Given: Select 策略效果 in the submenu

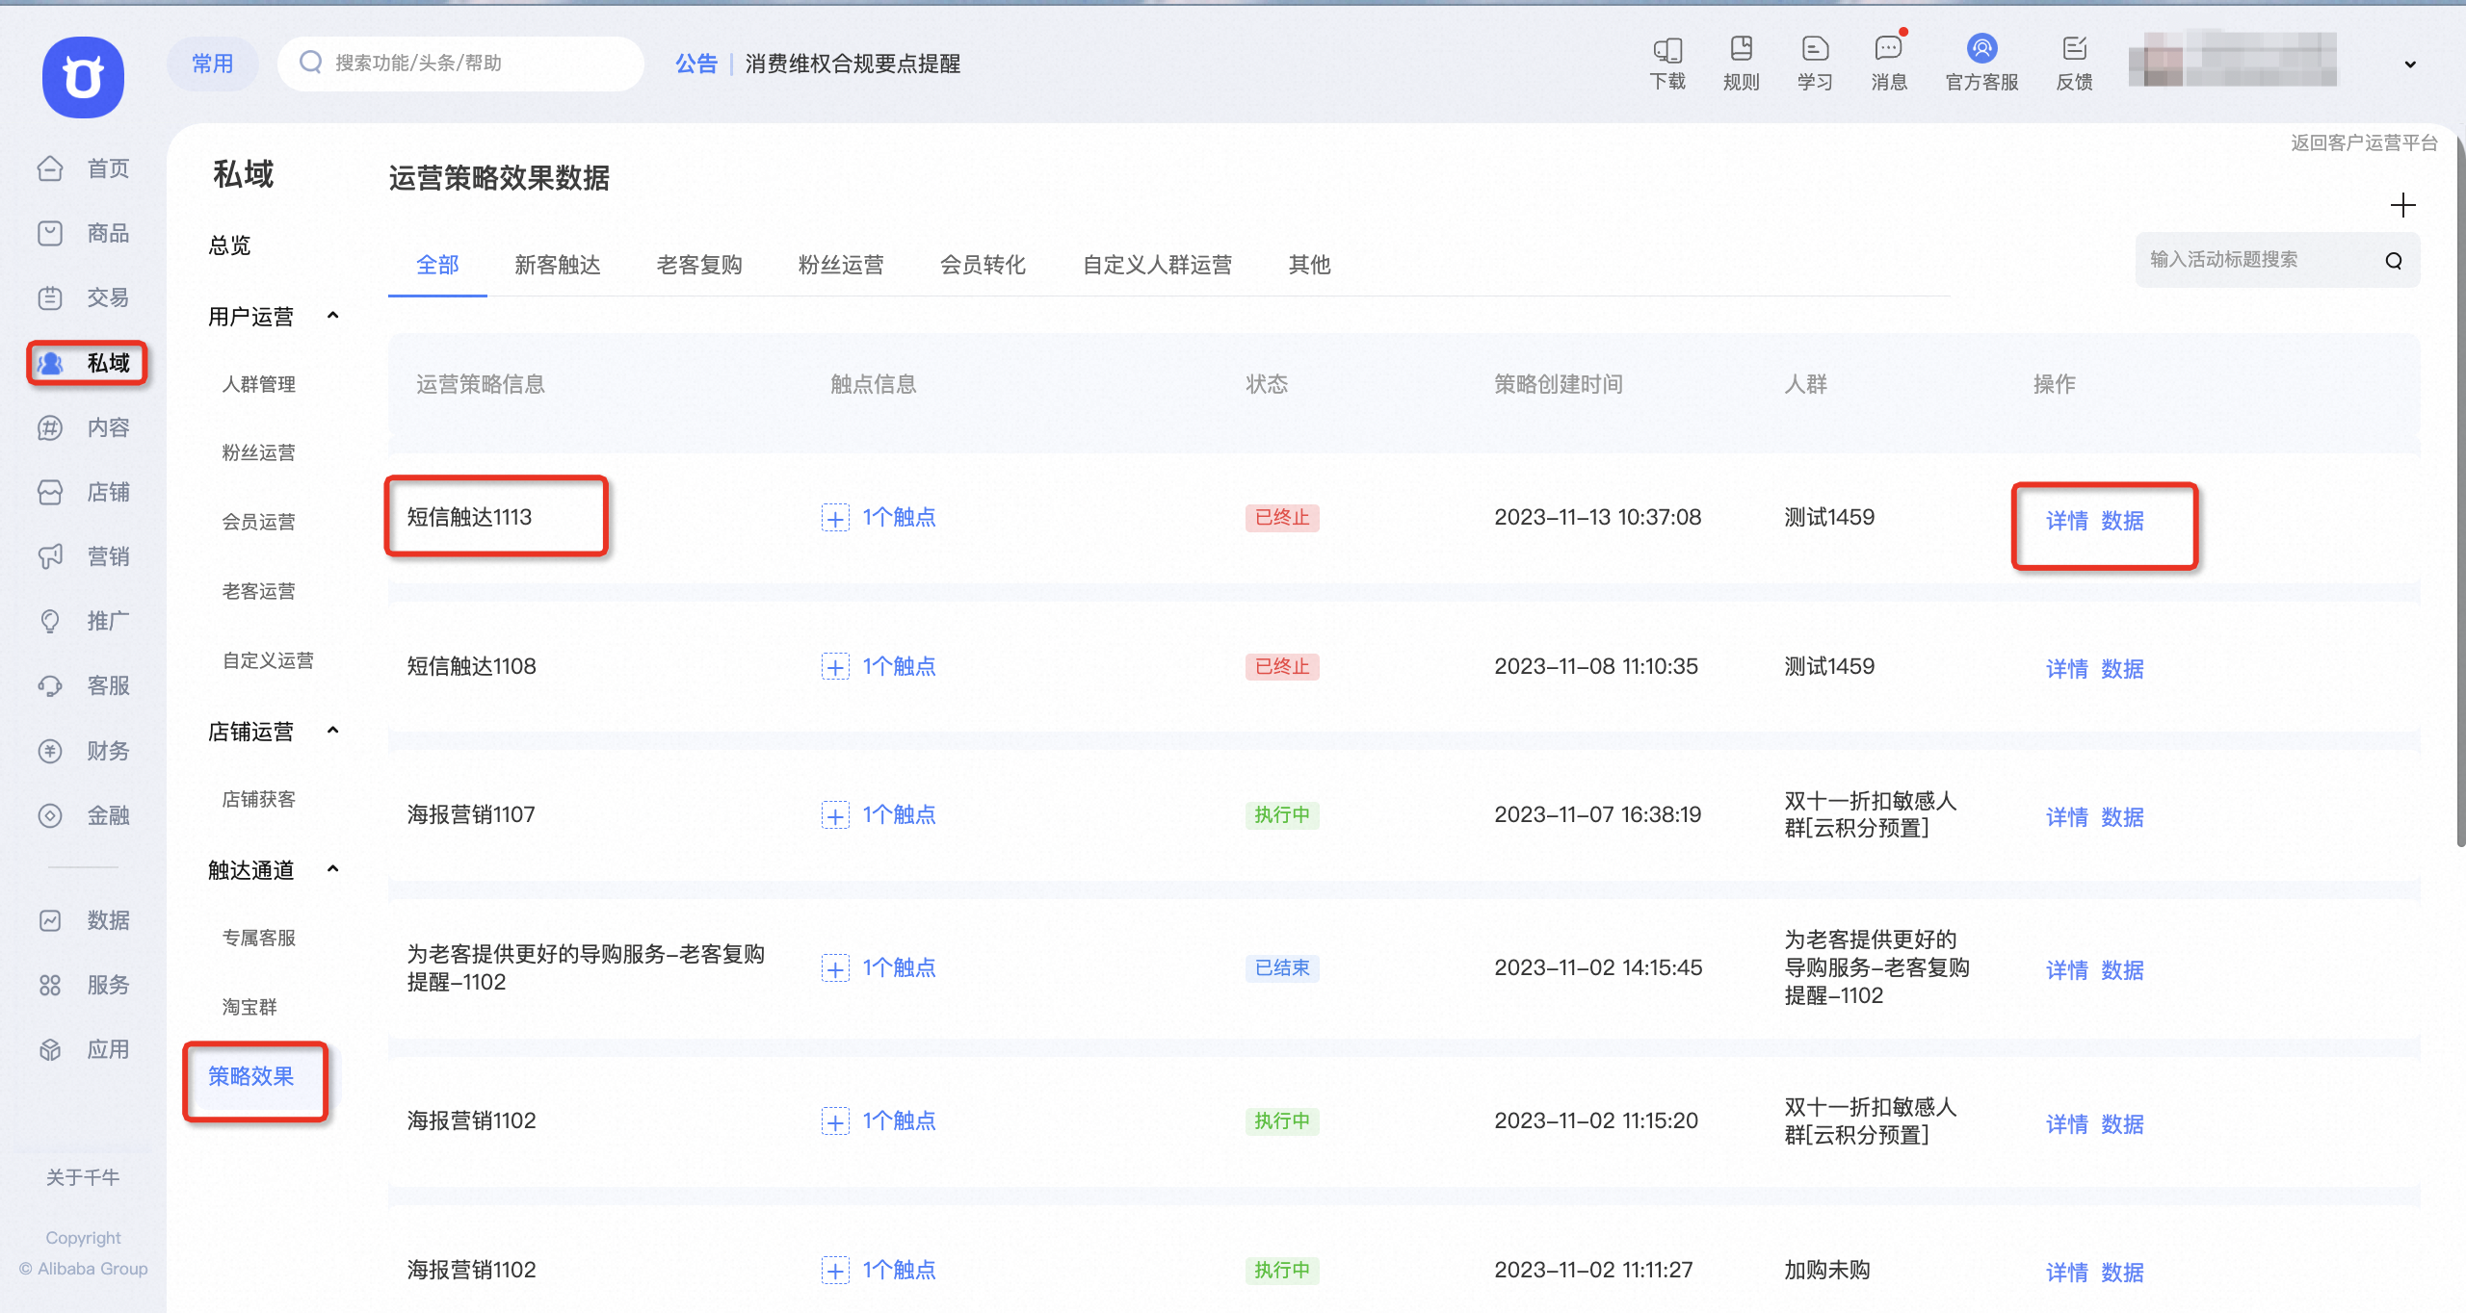Looking at the screenshot, I should 251,1076.
